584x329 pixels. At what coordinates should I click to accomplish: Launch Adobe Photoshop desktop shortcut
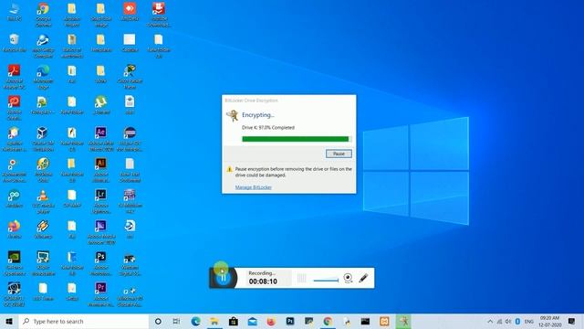tap(101, 263)
